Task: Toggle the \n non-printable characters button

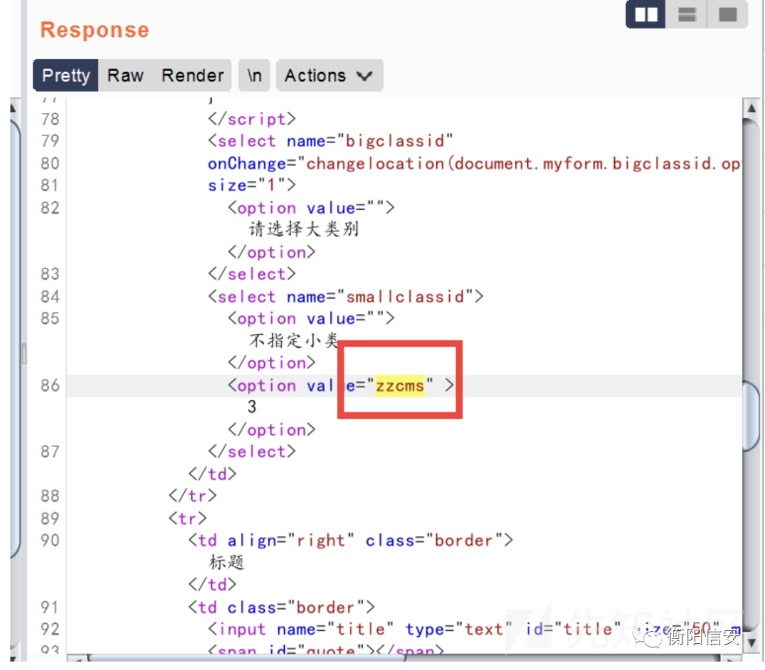Action: tap(254, 76)
